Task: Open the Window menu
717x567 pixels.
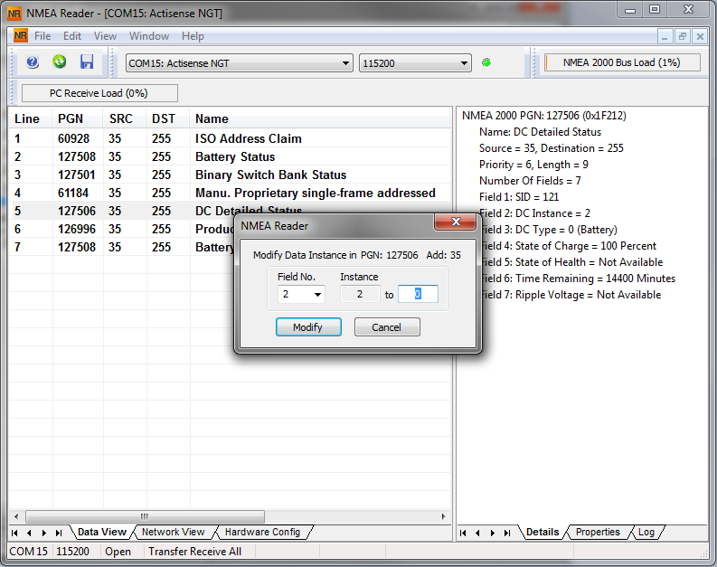Action: (148, 36)
